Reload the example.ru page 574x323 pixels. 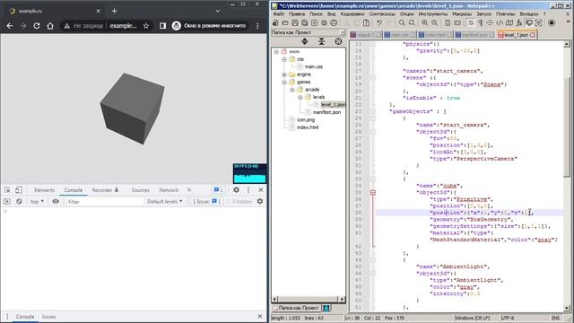click(37, 26)
